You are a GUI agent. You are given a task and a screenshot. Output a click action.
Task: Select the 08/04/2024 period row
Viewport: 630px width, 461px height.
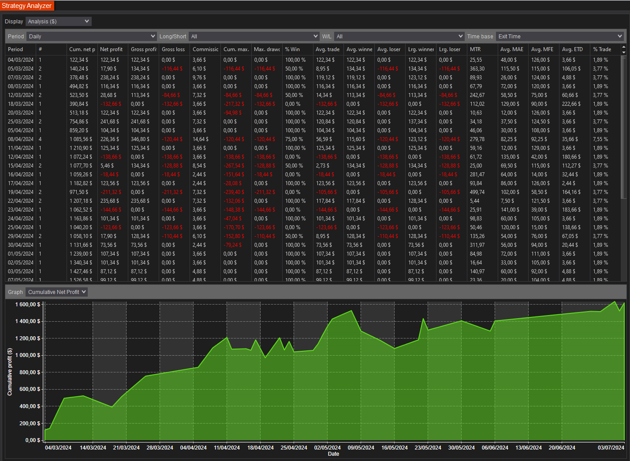pos(313,139)
